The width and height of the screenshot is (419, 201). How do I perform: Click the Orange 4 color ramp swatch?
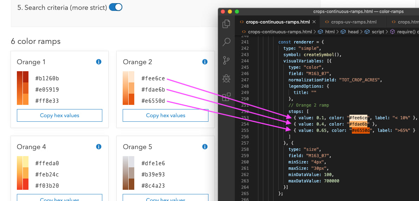[23, 173]
